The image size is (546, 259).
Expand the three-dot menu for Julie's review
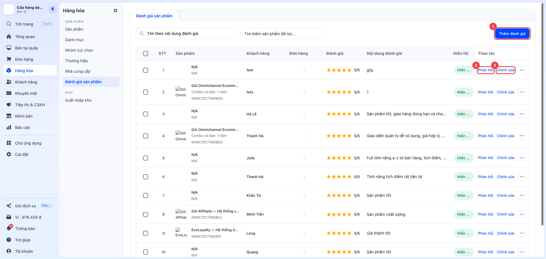coord(522,158)
